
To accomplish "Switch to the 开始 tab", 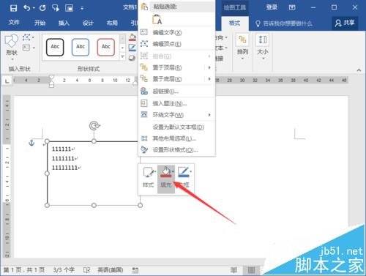I will (x=40, y=23).
